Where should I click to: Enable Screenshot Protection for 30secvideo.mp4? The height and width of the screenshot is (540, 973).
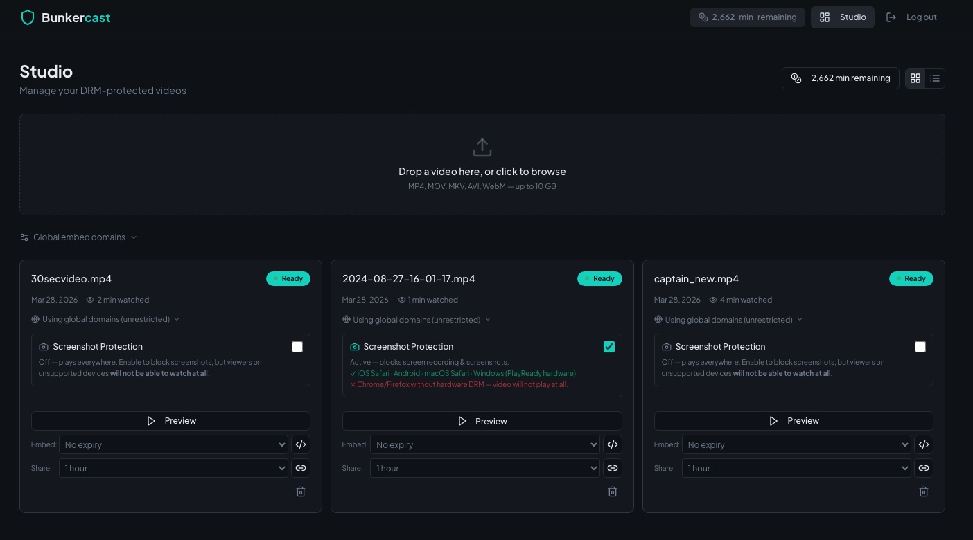[297, 347]
